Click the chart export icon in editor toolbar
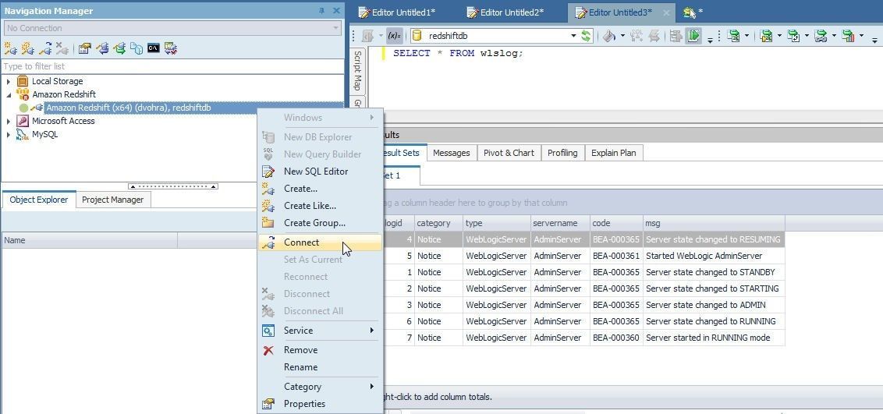Image resolution: width=883 pixels, height=414 pixels. point(848,36)
